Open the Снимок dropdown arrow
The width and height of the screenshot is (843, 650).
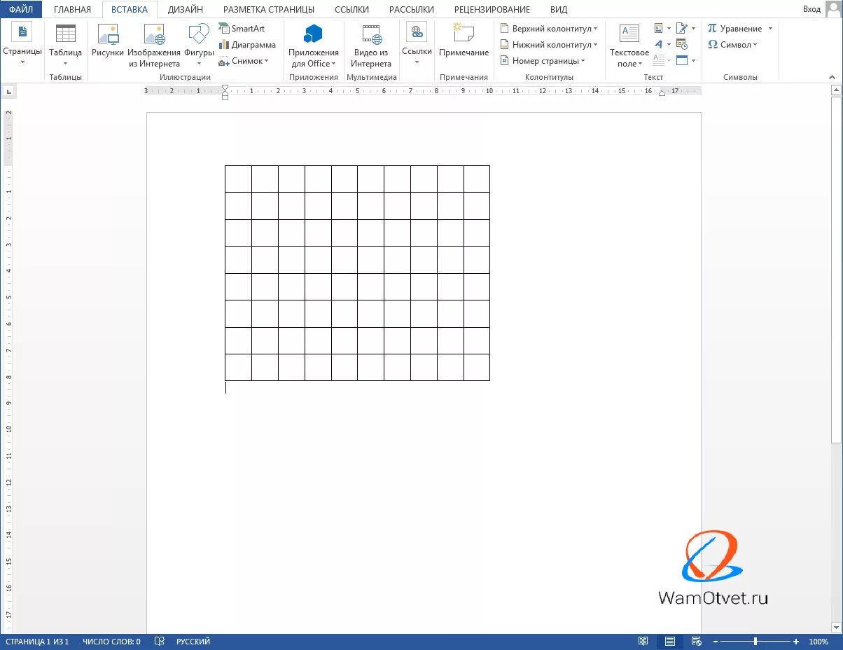pos(267,61)
